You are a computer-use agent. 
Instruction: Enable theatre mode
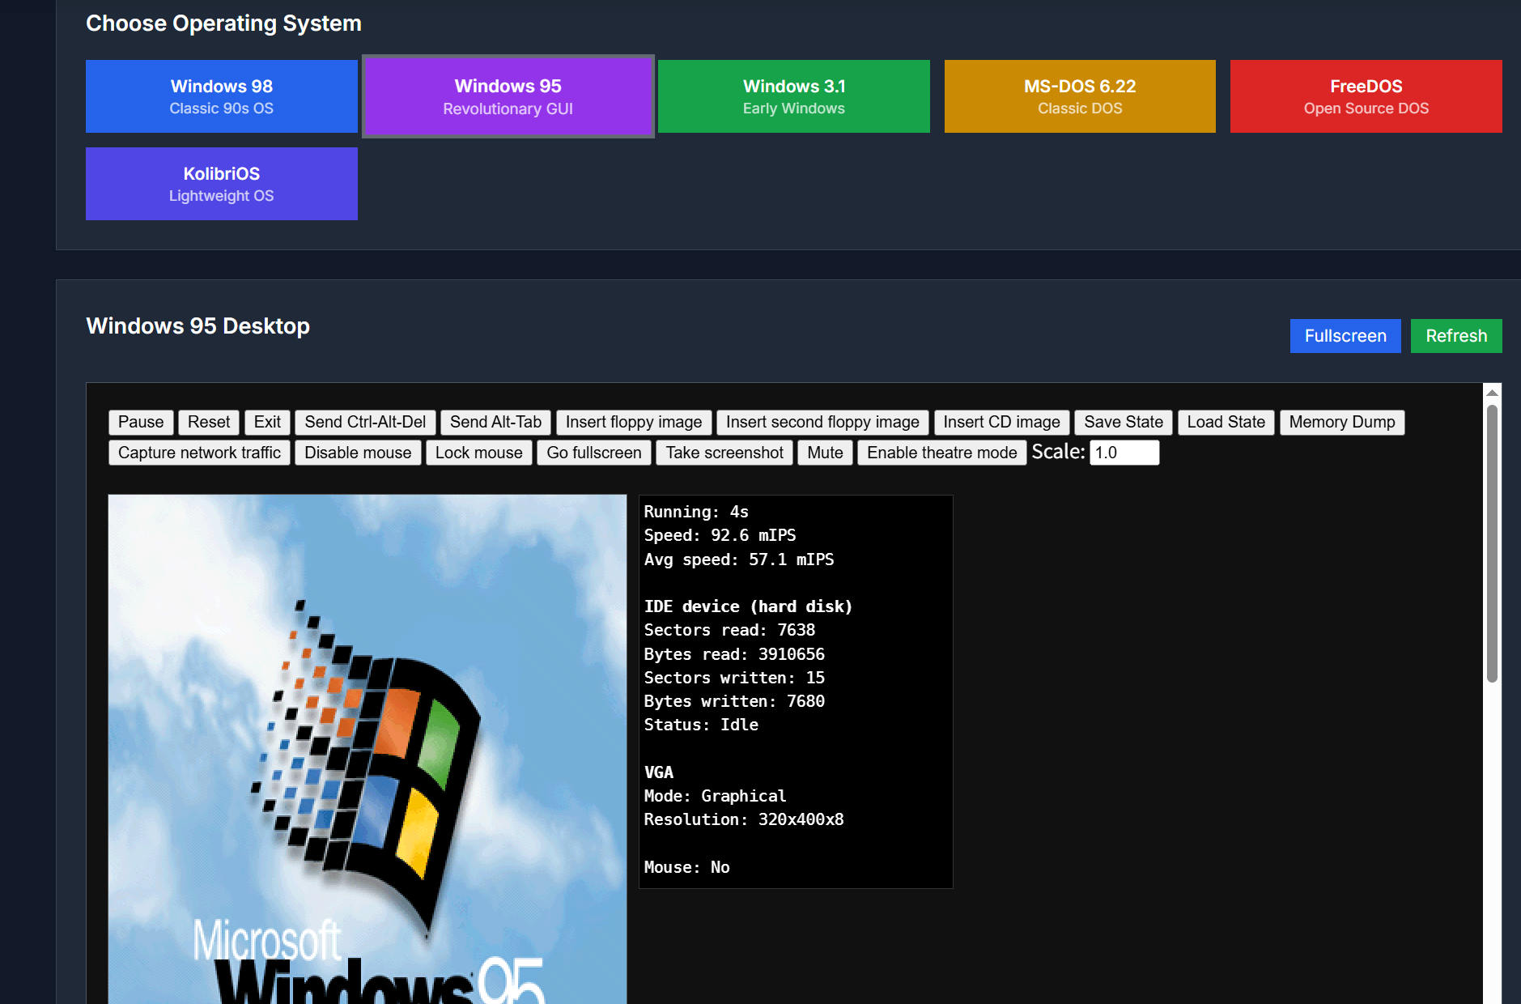point(942,453)
